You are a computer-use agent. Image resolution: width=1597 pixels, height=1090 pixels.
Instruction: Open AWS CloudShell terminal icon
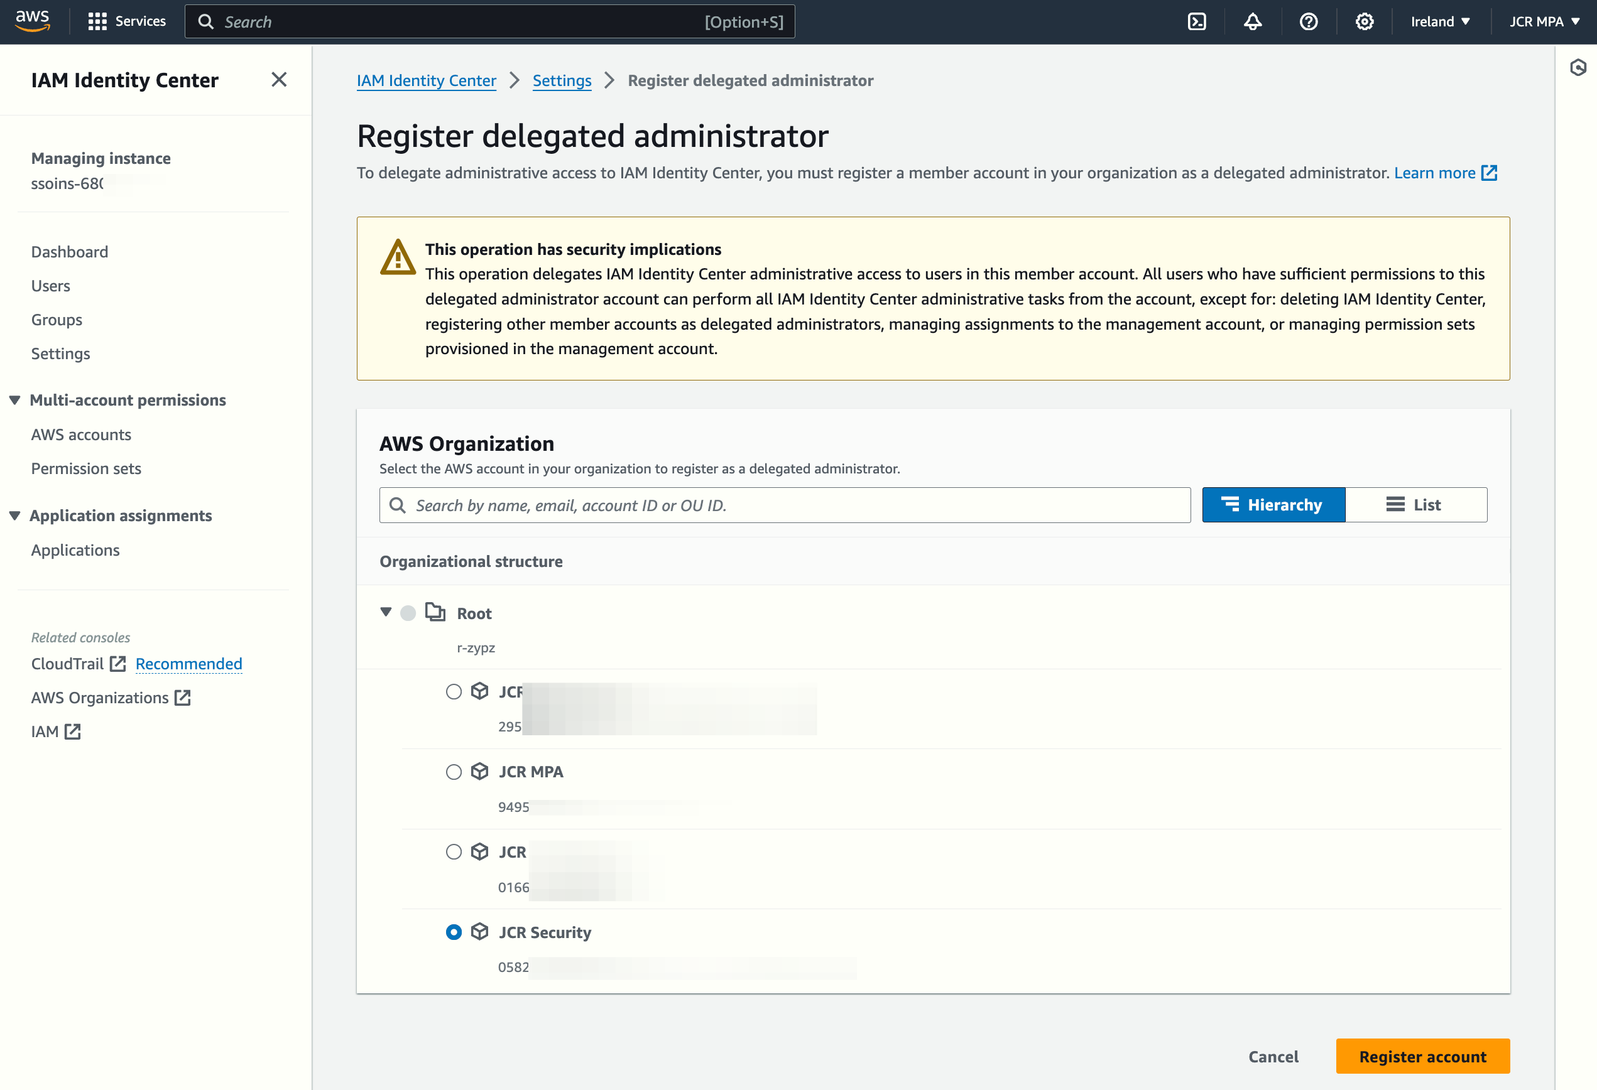(x=1196, y=22)
